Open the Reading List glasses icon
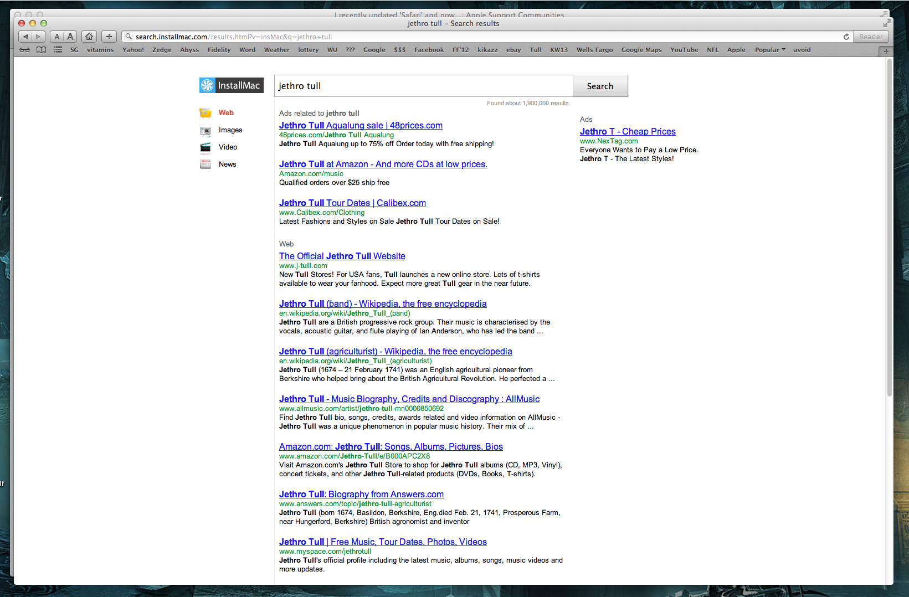This screenshot has height=597, width=909. click(25, 50)
